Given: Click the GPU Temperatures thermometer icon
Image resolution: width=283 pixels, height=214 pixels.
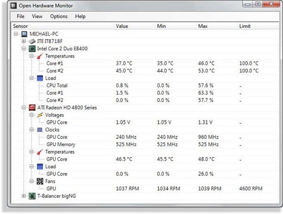Looking at the screenshot, I should coord(40,152).
